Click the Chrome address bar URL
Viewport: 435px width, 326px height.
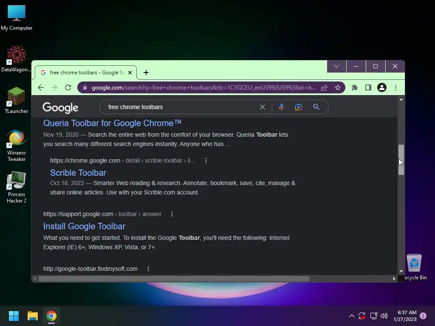tap(203, 87)
